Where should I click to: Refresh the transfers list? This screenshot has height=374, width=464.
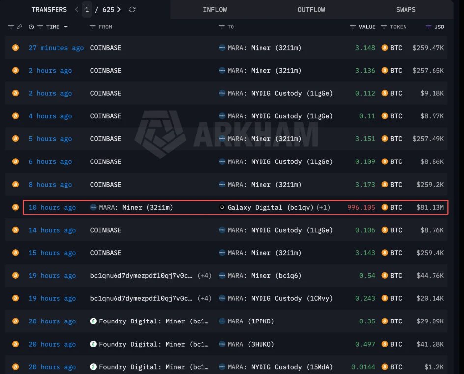pyautogui.click(x=132, y=10)
